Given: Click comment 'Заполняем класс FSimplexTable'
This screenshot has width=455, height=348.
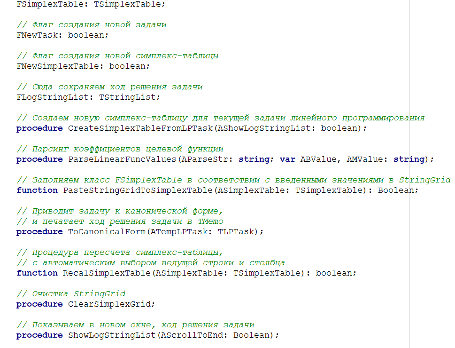Looking at the screenshot, I should pos(233,180).
